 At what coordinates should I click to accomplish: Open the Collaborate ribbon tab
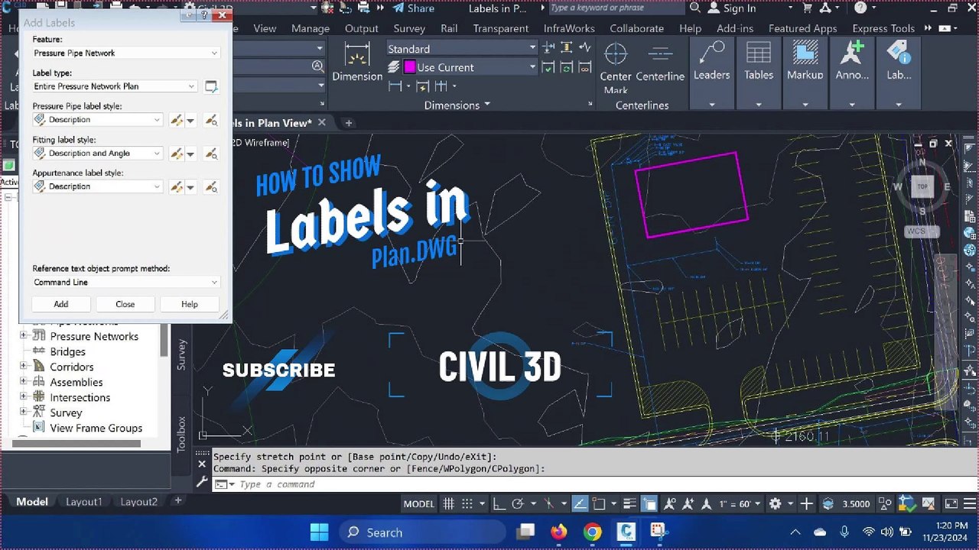(x=636, y=28)
